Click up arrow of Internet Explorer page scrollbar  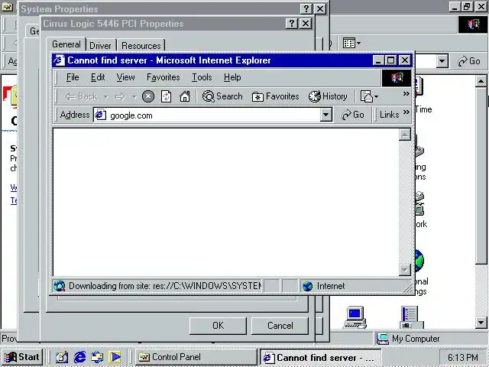click(x=404, y=135)
